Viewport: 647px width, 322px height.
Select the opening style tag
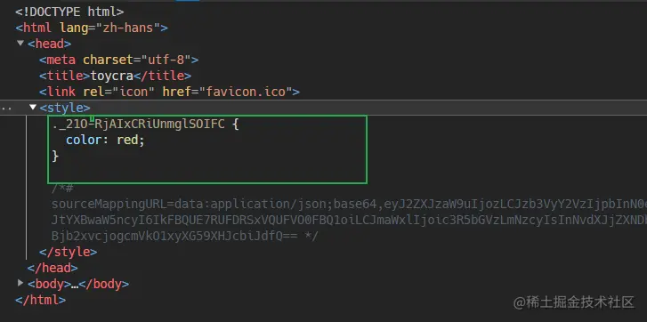(x=65, y=108)
